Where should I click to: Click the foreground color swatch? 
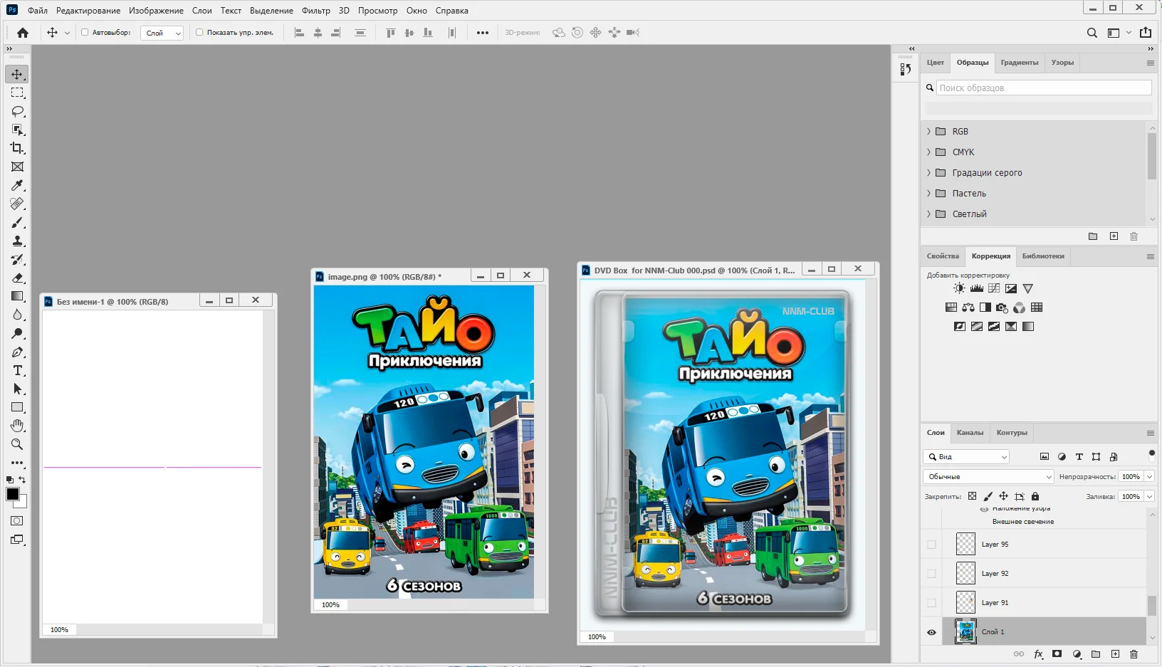[x=12, y=494]
